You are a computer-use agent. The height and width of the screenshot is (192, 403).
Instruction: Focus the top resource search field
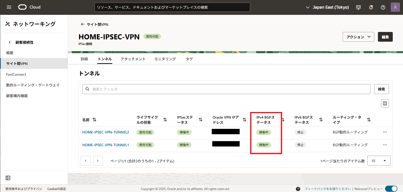[x=172, y=7]
